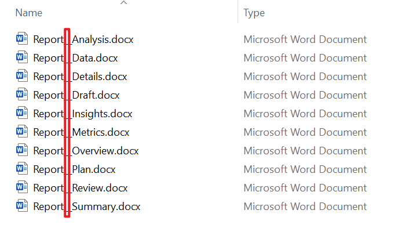
Task: Click the Word icon beside Report__Review.docx
Action: 22,187
